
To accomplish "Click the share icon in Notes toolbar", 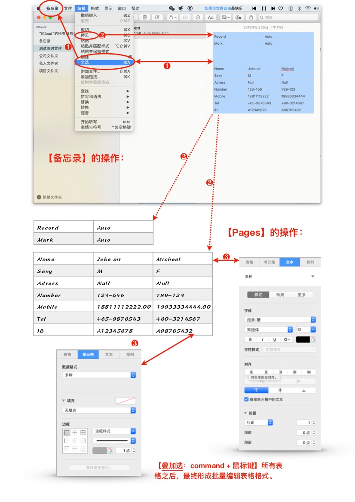I will [251, 17].
